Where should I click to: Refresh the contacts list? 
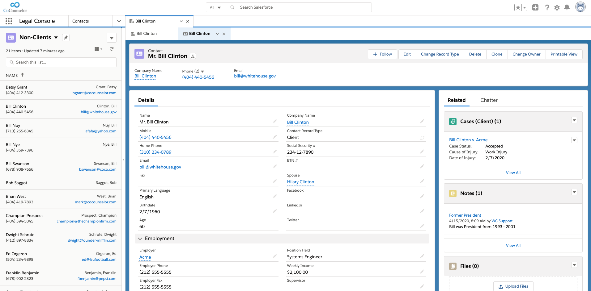[x=112, y=49]
